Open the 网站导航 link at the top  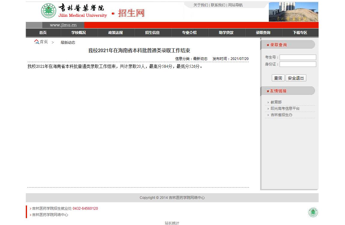235,5
